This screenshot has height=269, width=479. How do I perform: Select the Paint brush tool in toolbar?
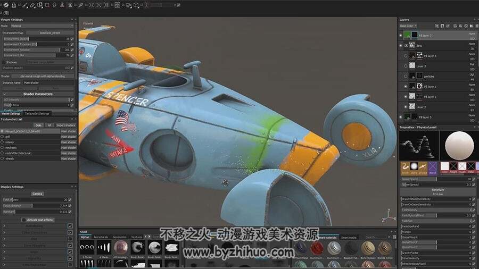24,5
